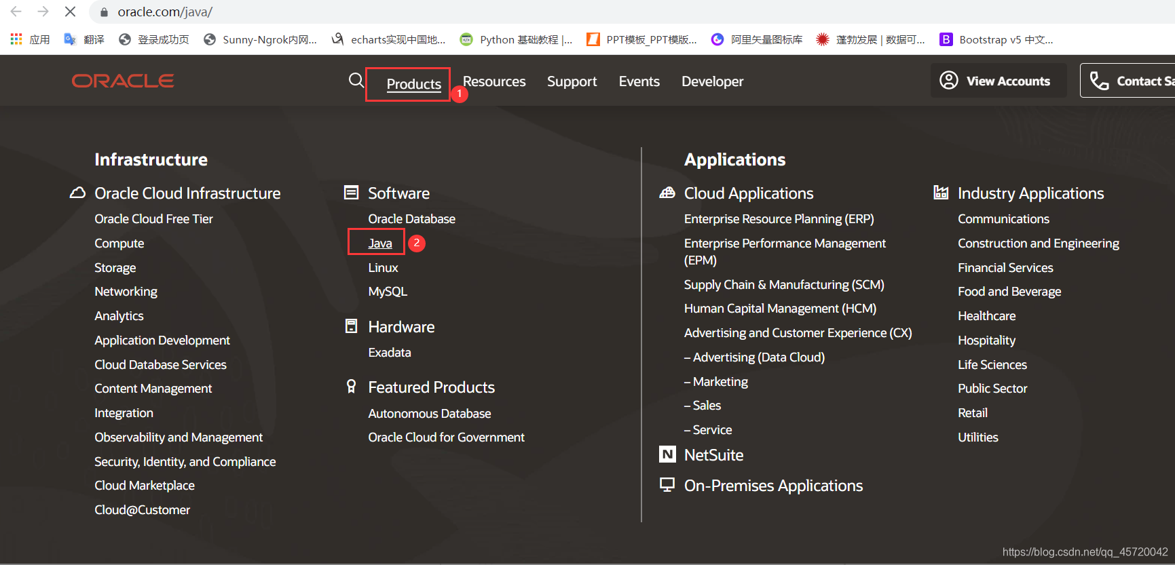
Task: Open the 蓬勃发展 bookmark
Action: (x=870, y=39)
